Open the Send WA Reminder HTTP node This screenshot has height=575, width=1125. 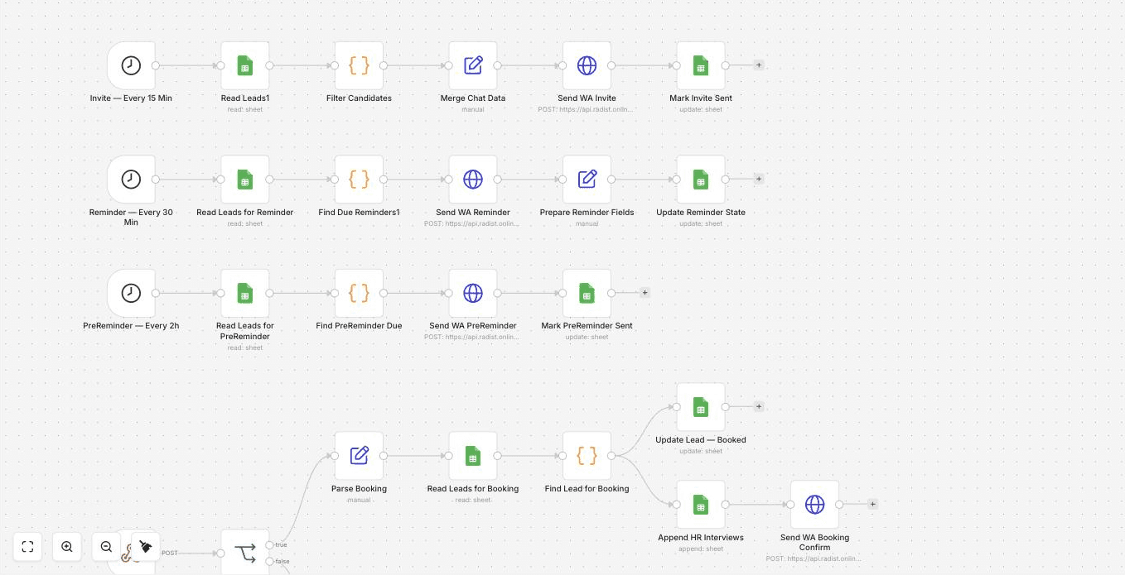pyautogui.click(x=473, y=179)
